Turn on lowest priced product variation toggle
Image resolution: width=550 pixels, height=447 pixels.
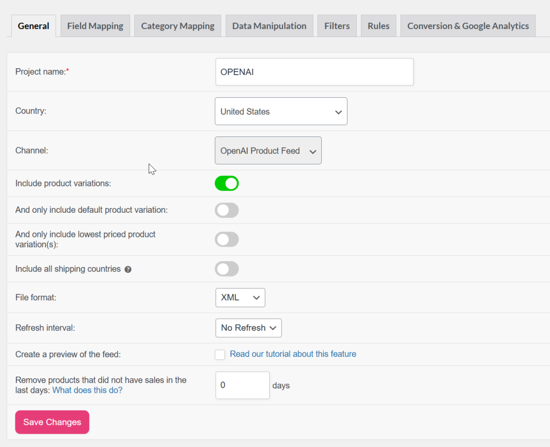coord(227,239)
